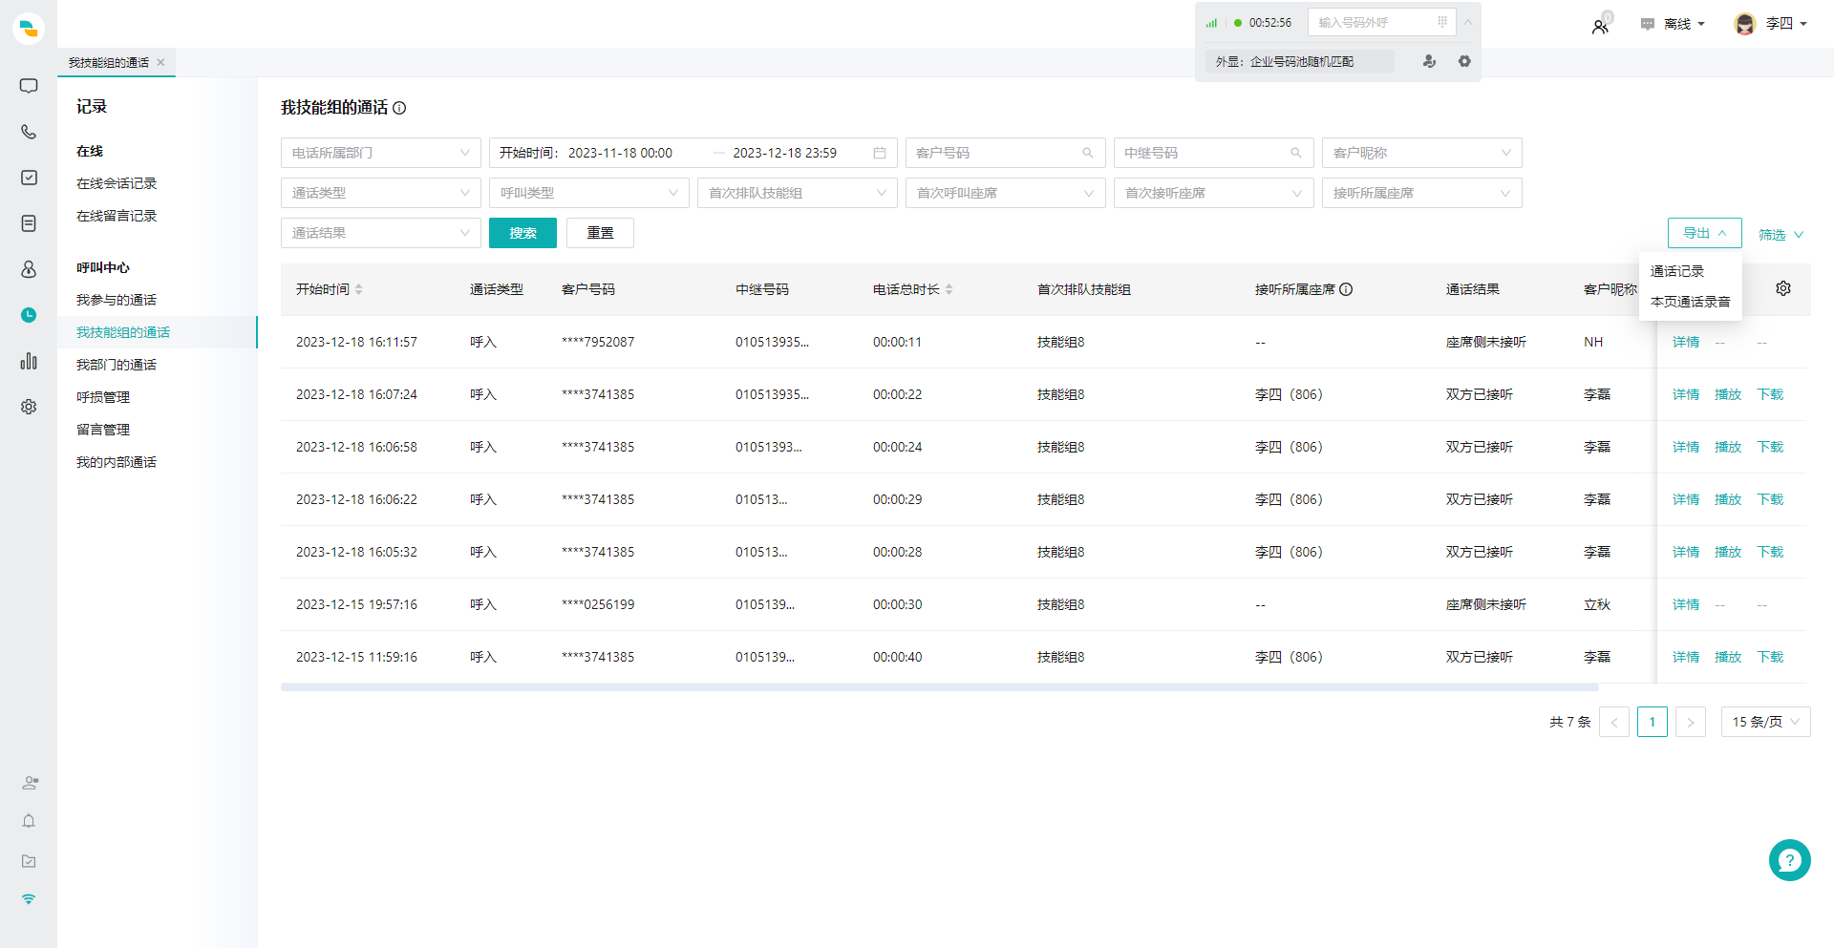Click search icon in 中继号码 field
Viewport: 1834px width, 948px height.
1296,153
